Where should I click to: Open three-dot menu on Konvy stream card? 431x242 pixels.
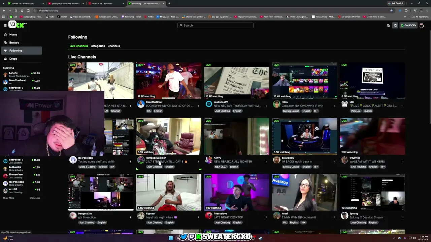(266, 161)
